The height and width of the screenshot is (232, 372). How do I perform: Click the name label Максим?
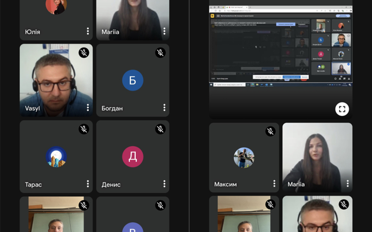click(x=226, y=184)
